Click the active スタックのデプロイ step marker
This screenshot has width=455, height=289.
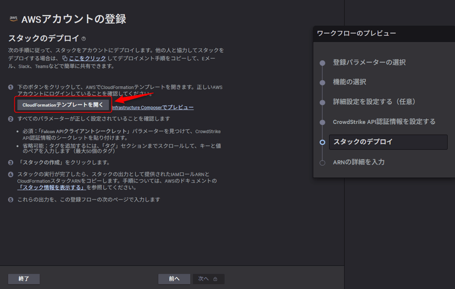point(322,142)
